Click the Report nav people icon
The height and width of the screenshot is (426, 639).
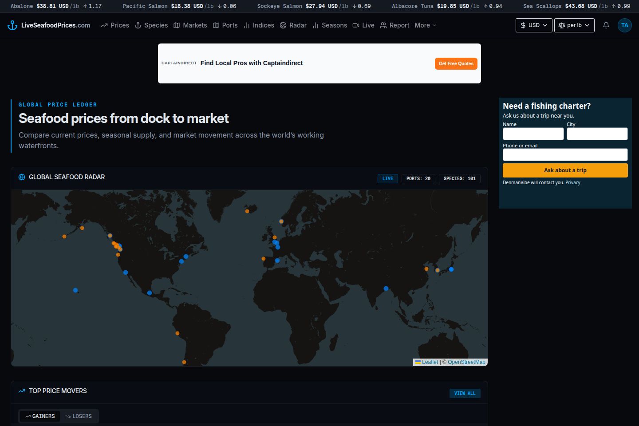(x=383, y=25)
